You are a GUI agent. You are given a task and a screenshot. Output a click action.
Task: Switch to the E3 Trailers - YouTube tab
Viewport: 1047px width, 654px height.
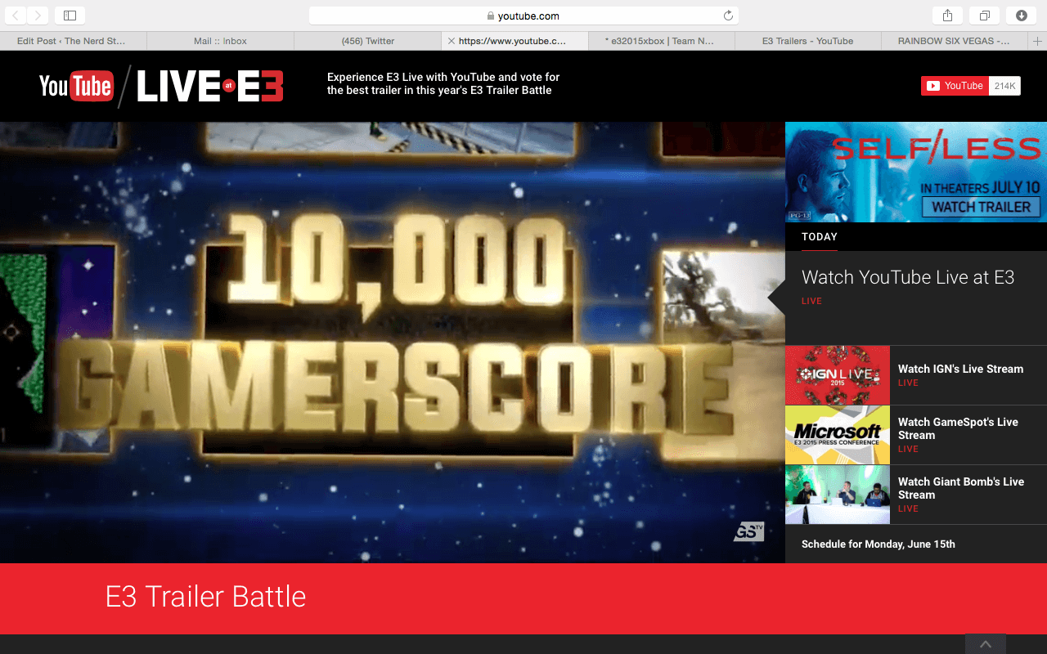[807, 41]
